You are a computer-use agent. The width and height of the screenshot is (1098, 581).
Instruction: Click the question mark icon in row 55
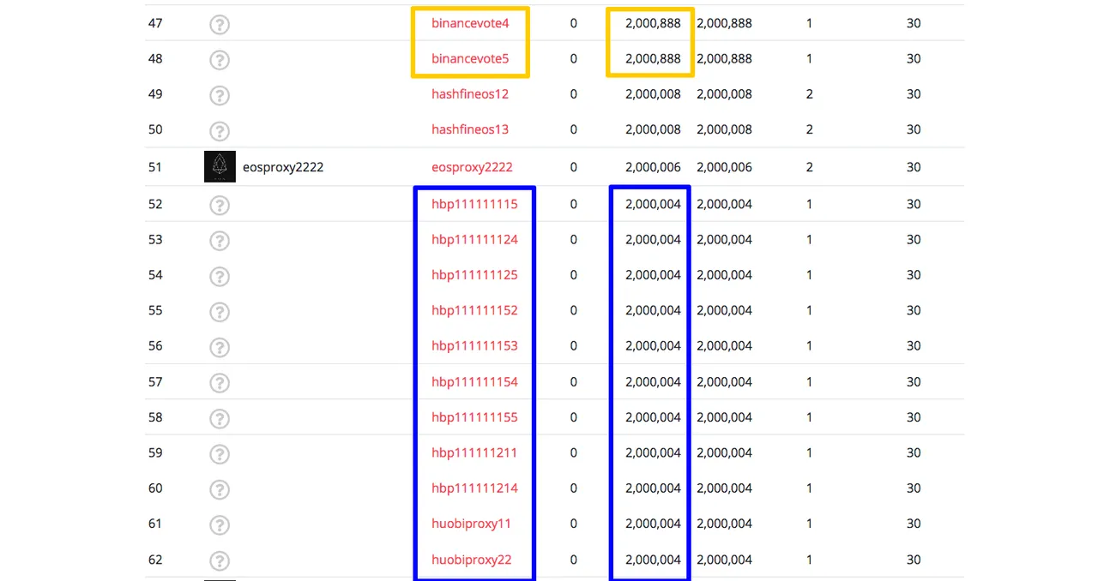tap(220, 312)
